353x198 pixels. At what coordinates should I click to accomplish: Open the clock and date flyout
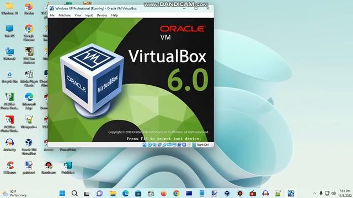click(344, 193)
